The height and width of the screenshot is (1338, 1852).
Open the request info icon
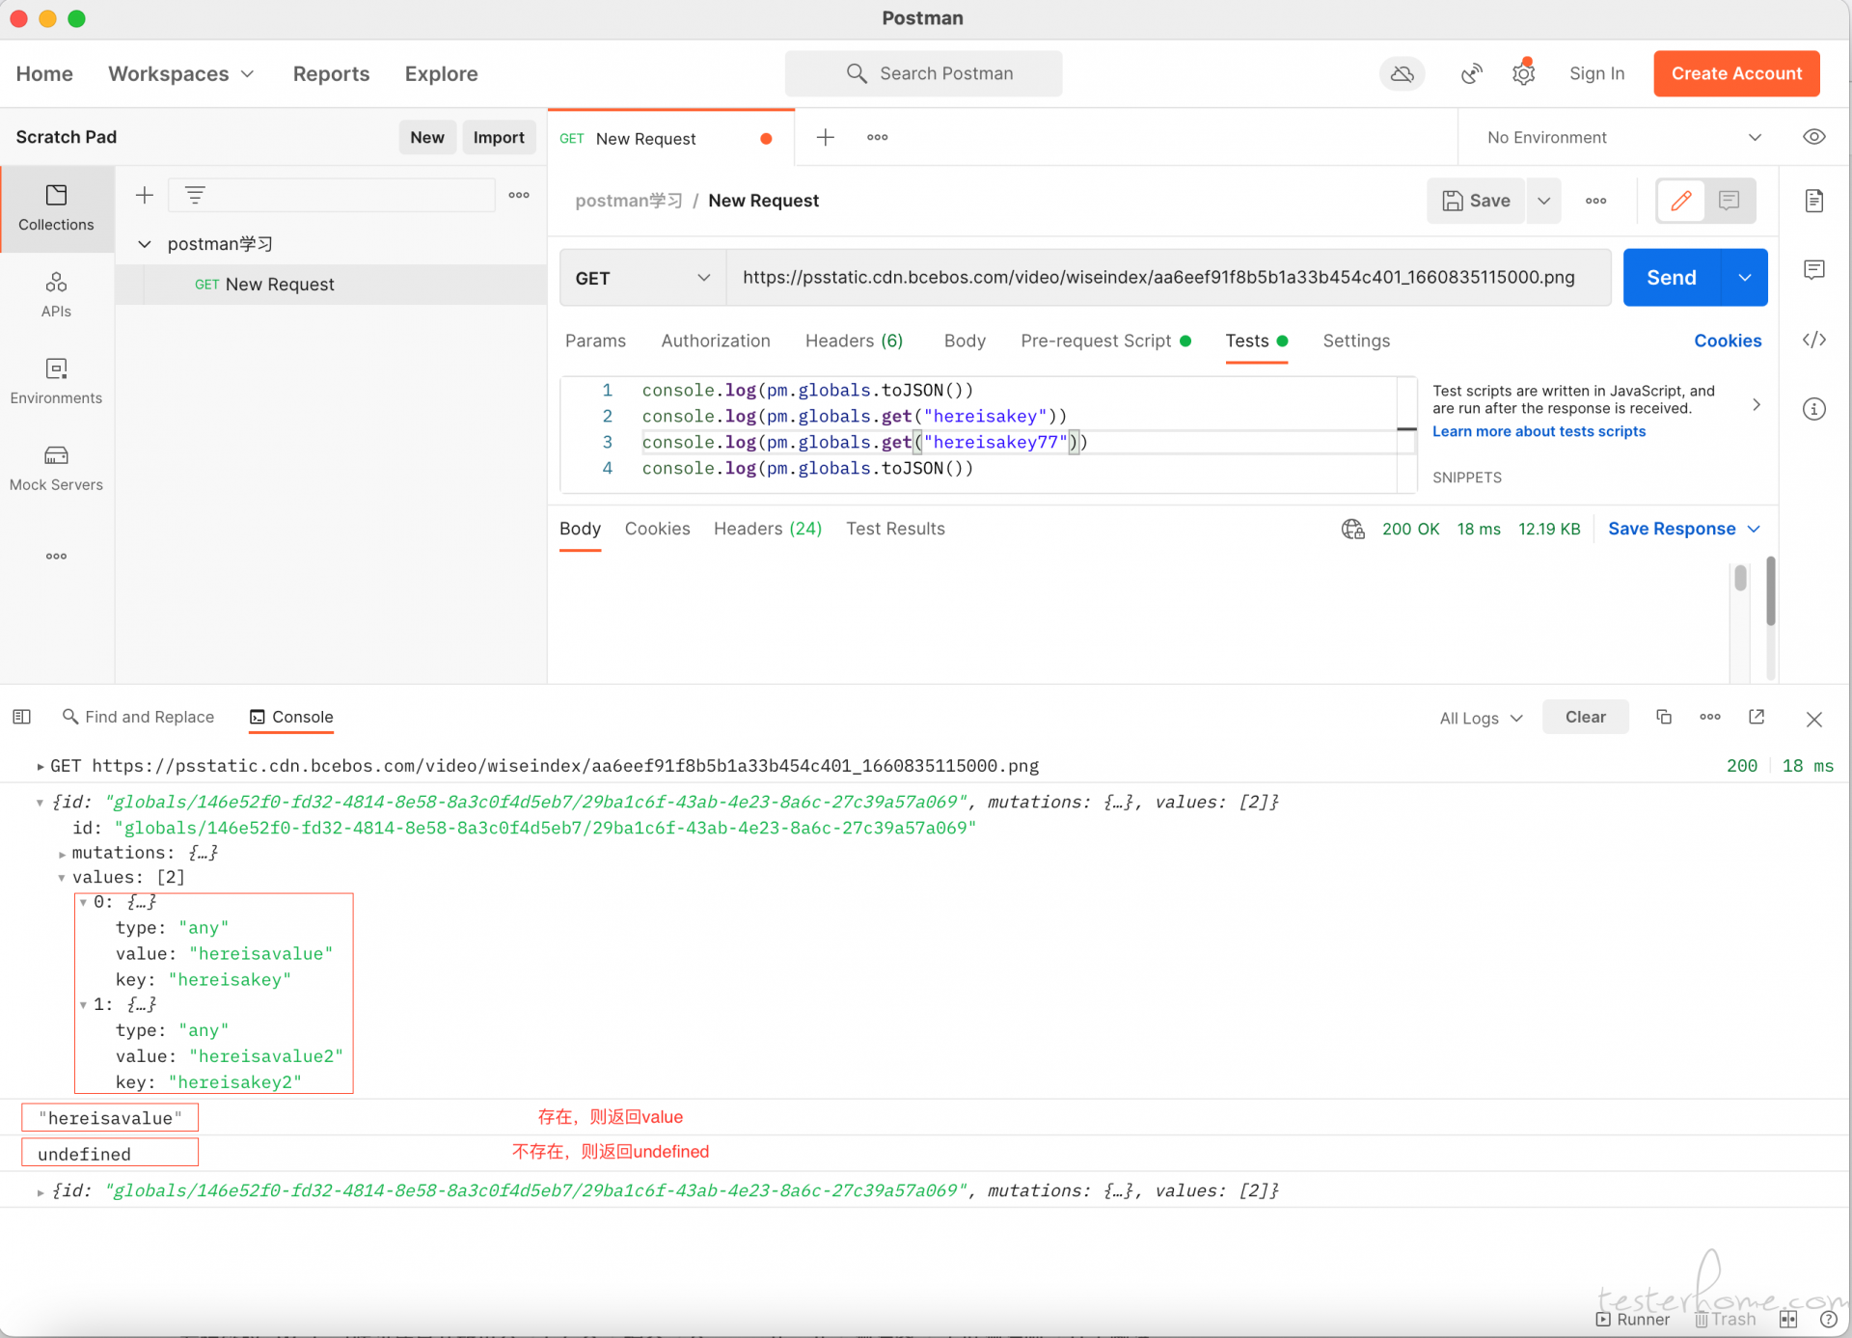[1814, 409]
